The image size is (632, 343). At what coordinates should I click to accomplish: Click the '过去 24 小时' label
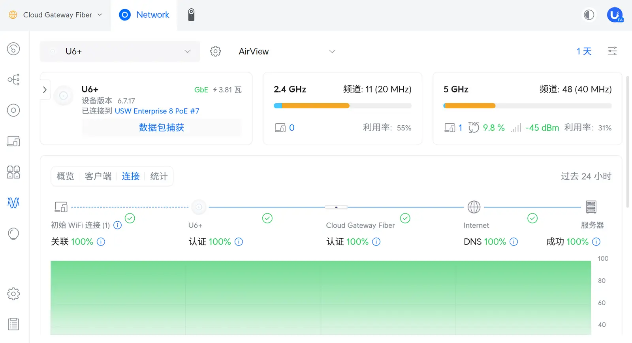[x=586, y=176]
